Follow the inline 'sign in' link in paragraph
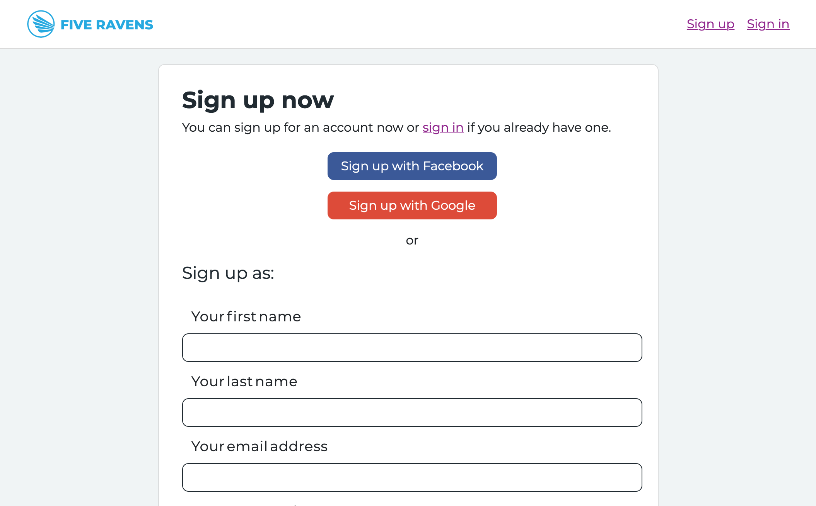816x506 pixels. tap(443, 127)
